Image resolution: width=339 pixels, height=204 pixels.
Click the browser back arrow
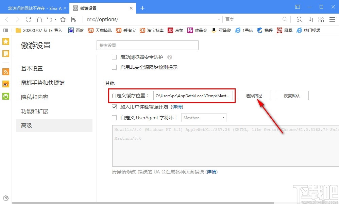[x=7, y=19]
